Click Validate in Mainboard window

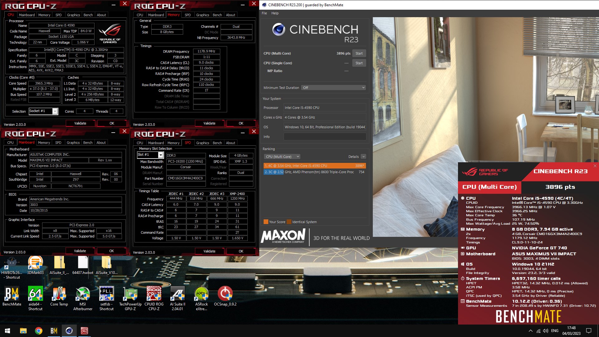tap(80, 251)
